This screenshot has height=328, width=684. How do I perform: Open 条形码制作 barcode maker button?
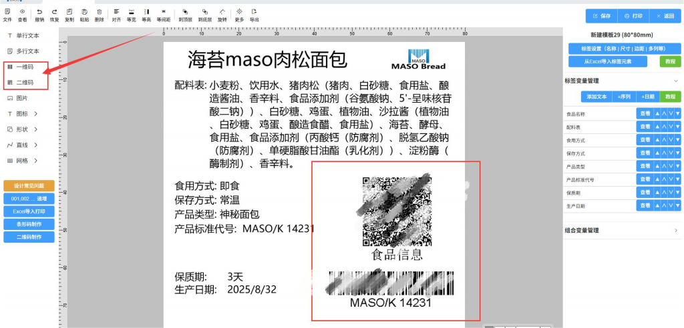point(29,224)
